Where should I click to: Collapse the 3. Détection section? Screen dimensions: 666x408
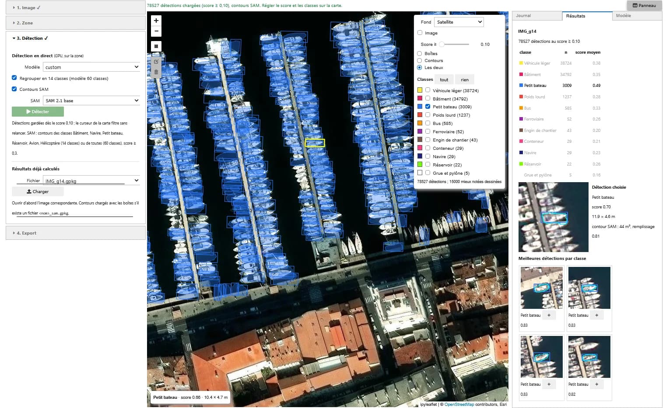76,38
